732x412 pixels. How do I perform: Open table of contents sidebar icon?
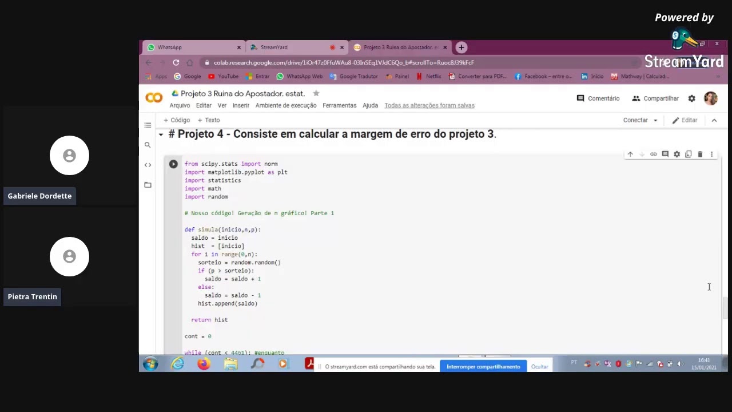[148, 125]
